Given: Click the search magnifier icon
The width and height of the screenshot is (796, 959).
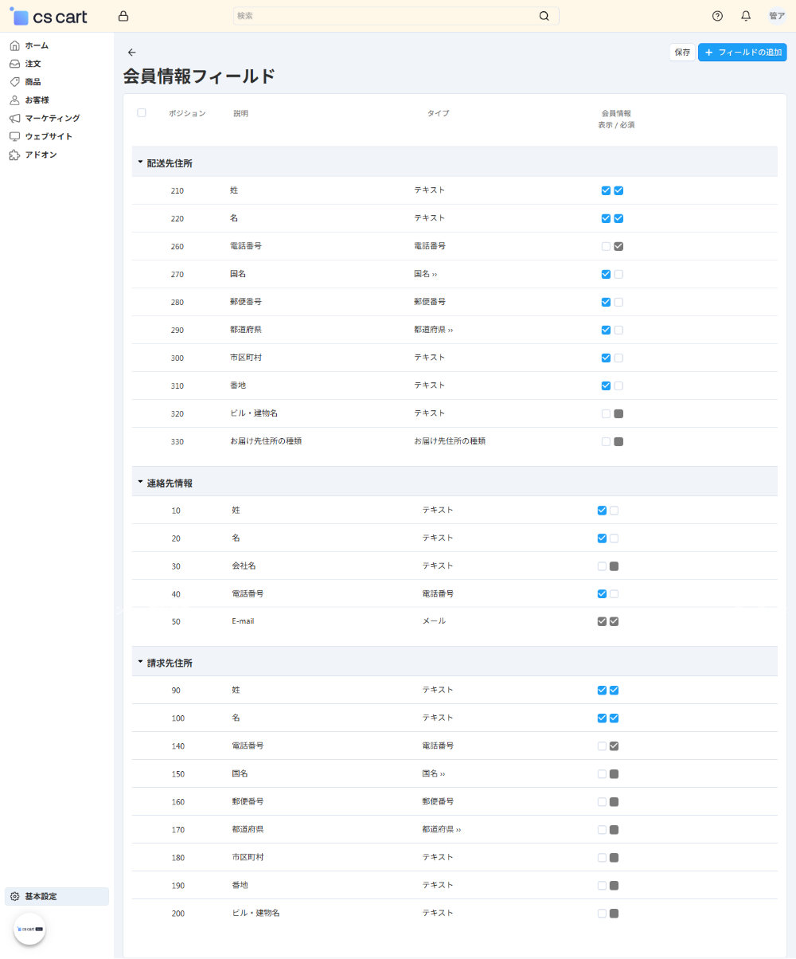Looking at the screenshot, I should tap(544, 16).
